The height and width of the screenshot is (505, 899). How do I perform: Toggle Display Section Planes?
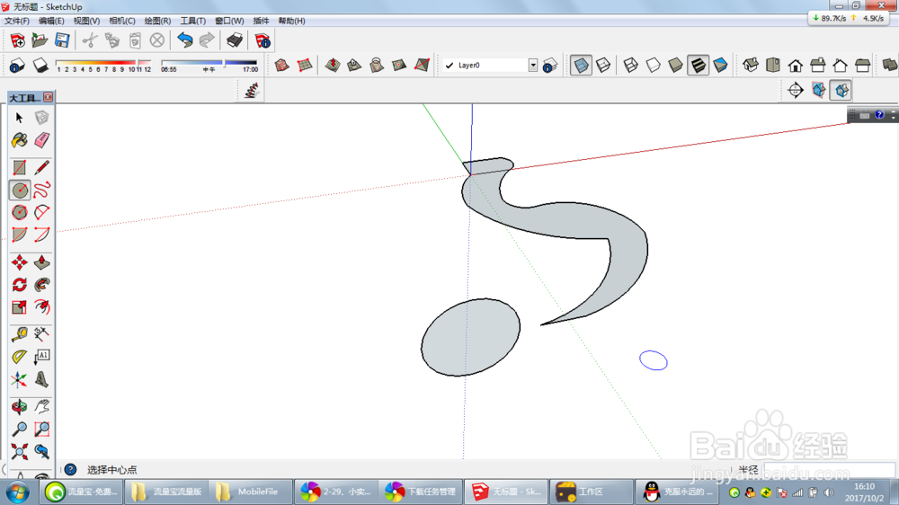819,90
